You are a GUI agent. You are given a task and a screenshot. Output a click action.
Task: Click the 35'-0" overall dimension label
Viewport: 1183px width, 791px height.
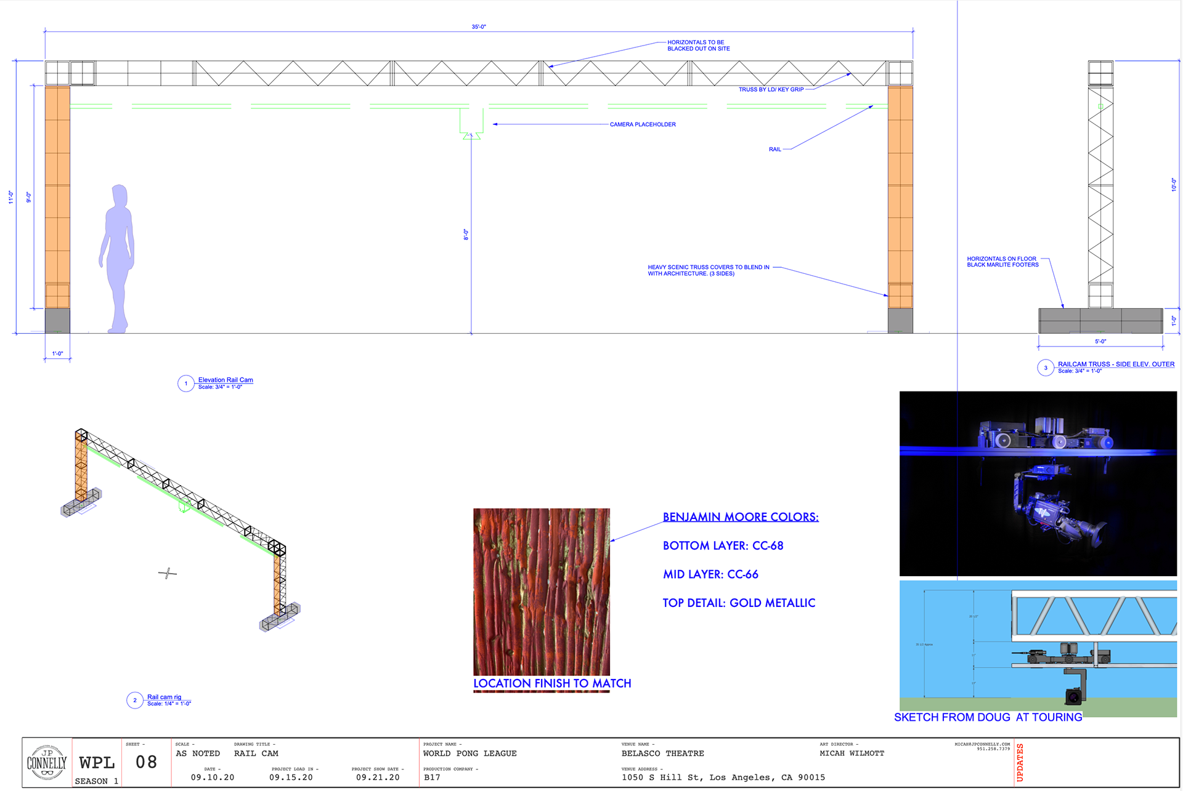pyautogui.click(x=479, y=27)
